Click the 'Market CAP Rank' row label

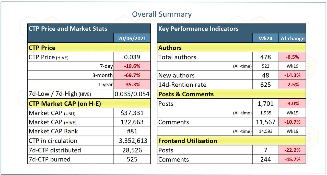53,131
